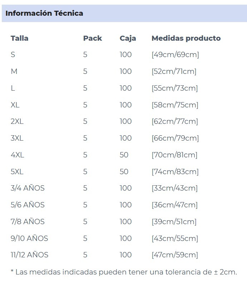This screenshot has width=247, height=282.
Task: Click the [49cm/69cm] measurement
Action: (x=175, y=55)
